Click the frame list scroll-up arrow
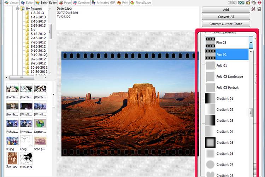Image resolution: width=265 pixels, height=177 pixels. tap(251, 51)
